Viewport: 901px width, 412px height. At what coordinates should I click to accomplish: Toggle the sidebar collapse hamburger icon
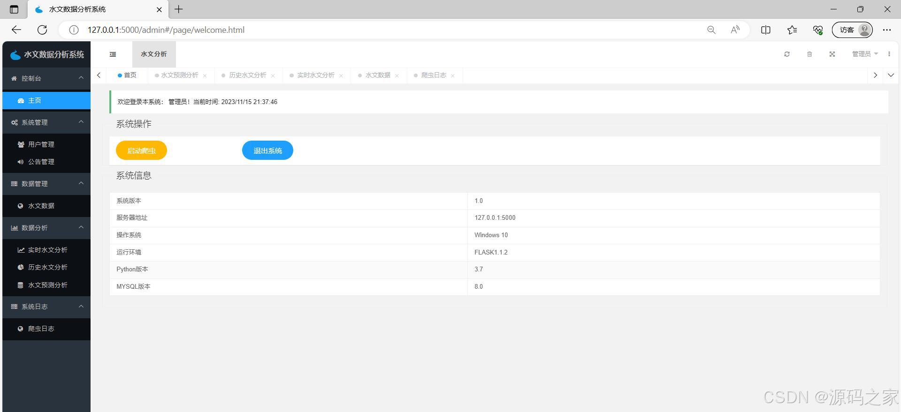tap(113, 54)
